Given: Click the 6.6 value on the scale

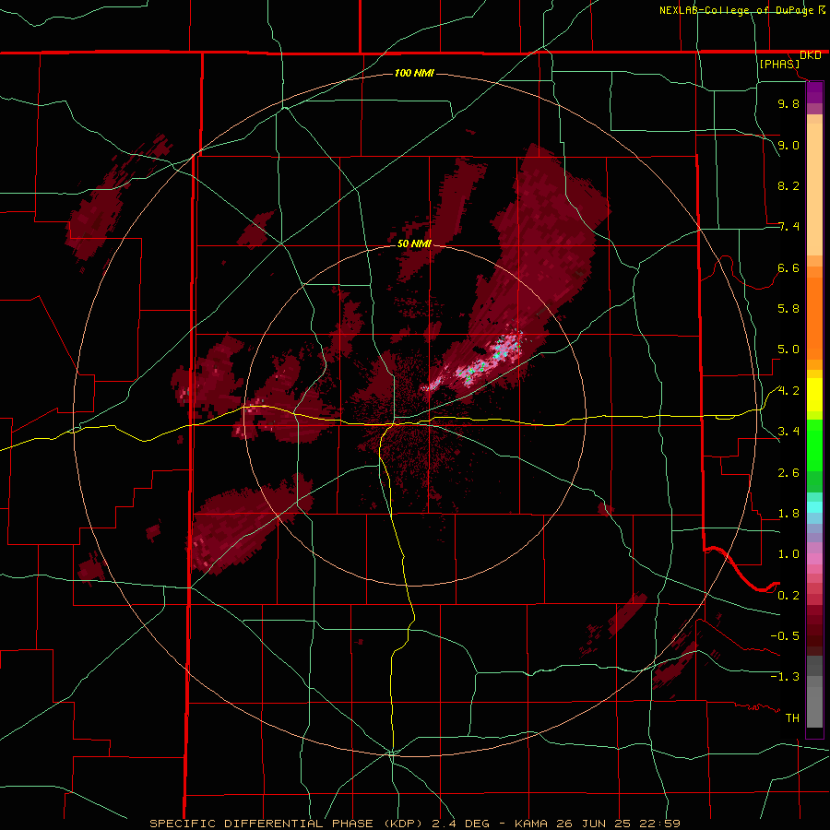Looking at the screenshot, I should pyautogui.click(x=788, y=267).
